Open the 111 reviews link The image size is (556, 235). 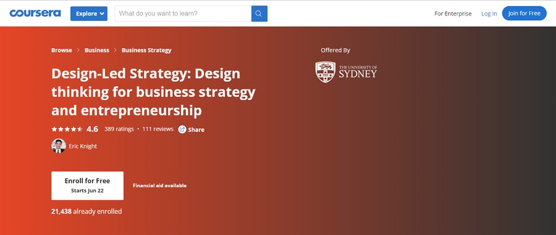[x=158, y=129]
